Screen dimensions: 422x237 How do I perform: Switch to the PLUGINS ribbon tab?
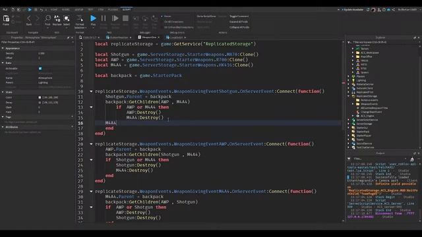113,10
